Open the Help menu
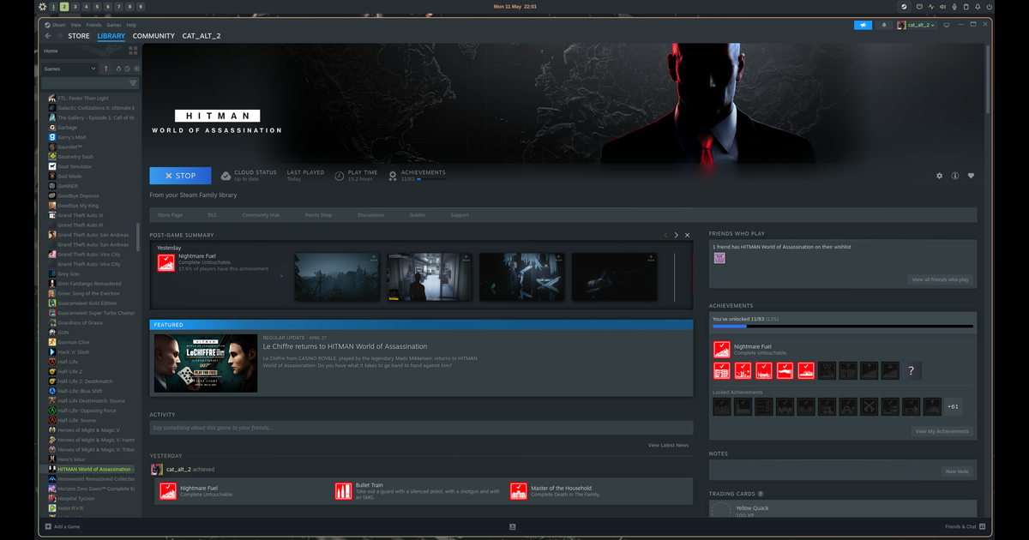The width and height of the screenshot is (1029, 540). pos(131,25)
